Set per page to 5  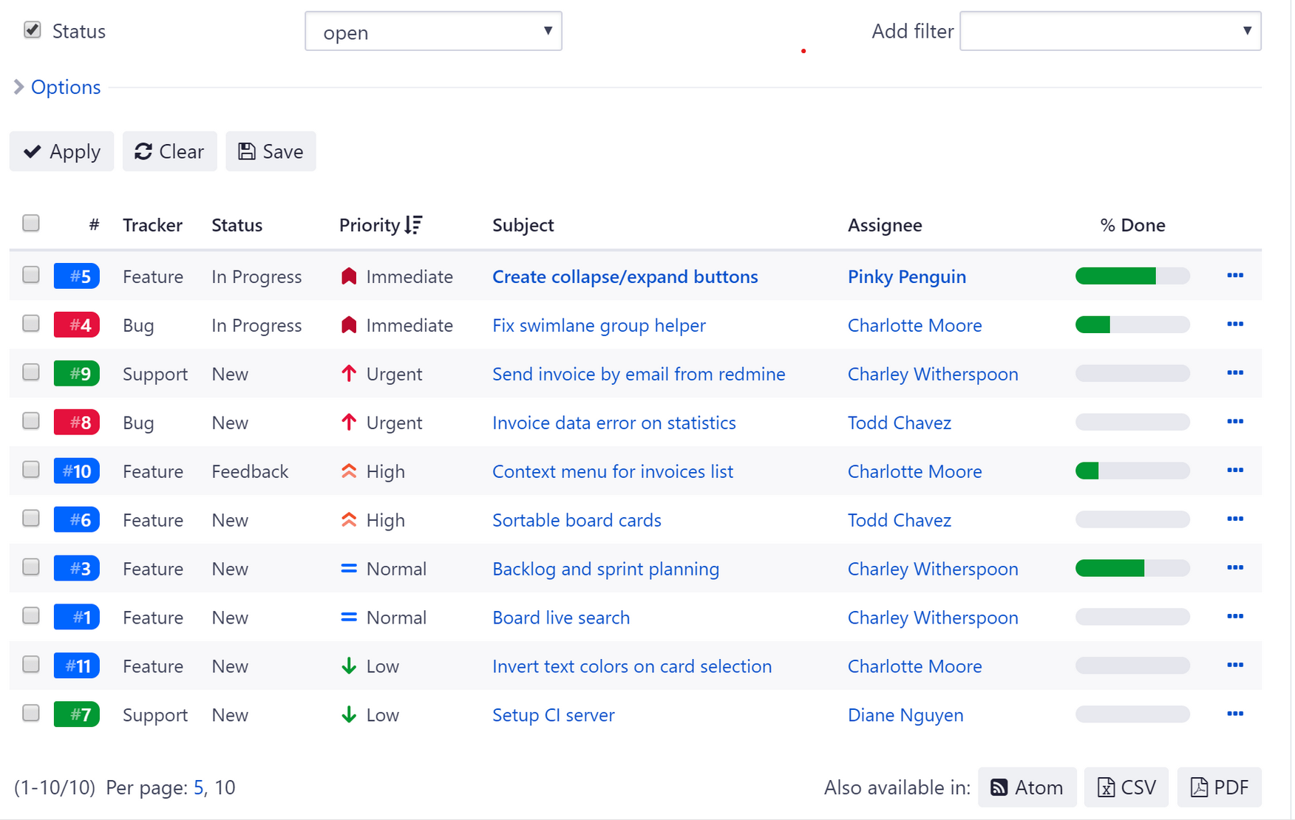(198, 787)
